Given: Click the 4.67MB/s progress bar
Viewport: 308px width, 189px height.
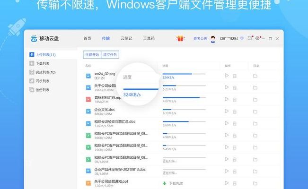Looking at the screenshot, I should coord(184,98).
